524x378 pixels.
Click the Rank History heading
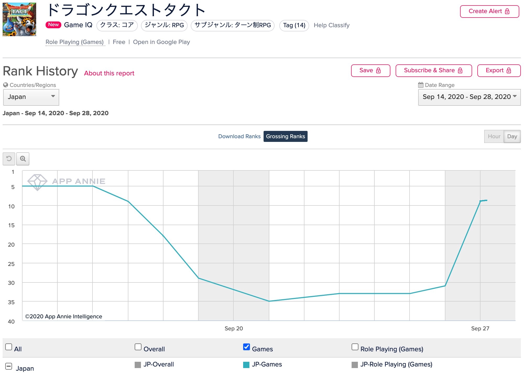click(x=40, y=71)
